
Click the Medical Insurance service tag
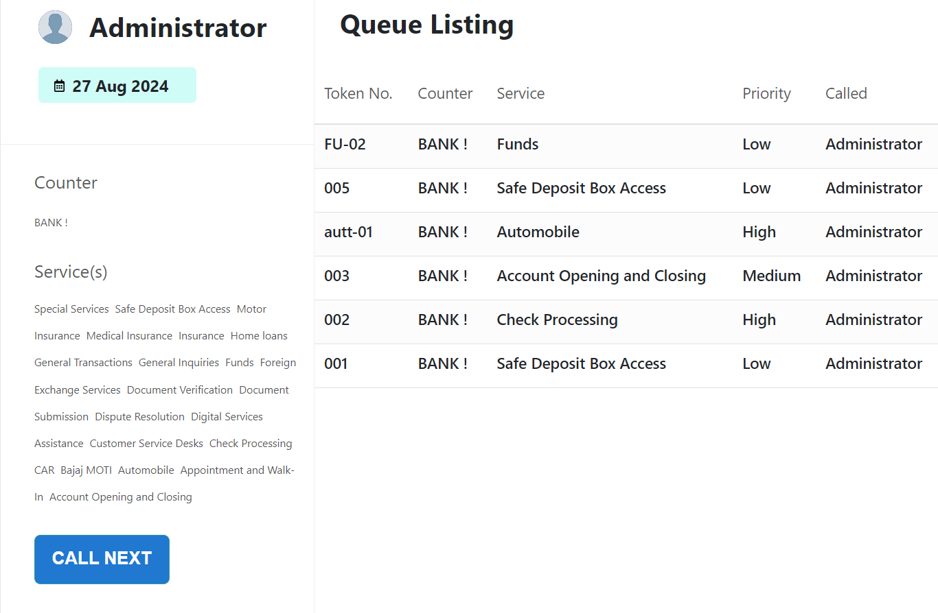(x=129, y=336)
